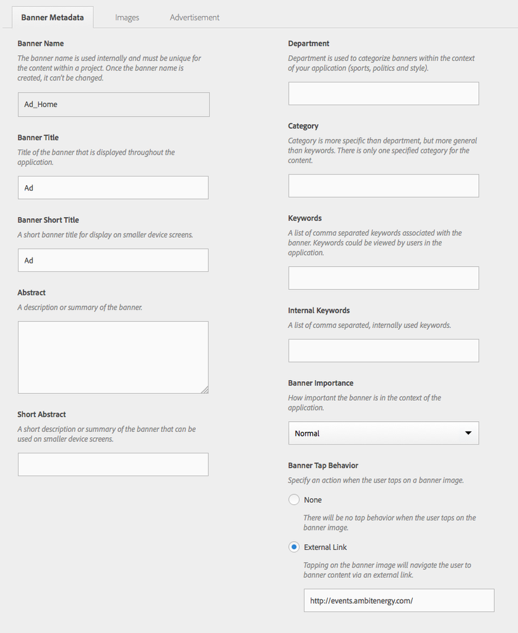This screenshot has width=518, height=633.
Task: Focus the Keywords input box
Action: point(383,278)
